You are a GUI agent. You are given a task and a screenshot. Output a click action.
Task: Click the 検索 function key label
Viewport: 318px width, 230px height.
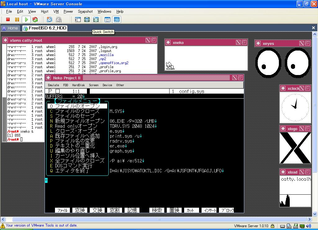click(x=157, y=210)
